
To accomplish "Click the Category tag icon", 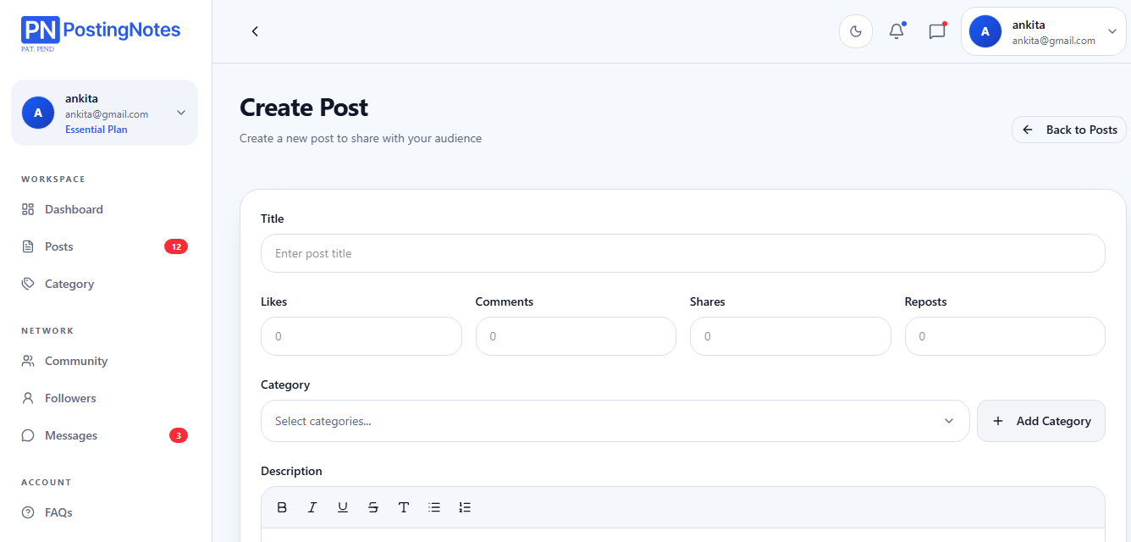I will [x=28, y=284].
